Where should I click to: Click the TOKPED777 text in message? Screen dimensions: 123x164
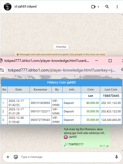coord(76,144)
